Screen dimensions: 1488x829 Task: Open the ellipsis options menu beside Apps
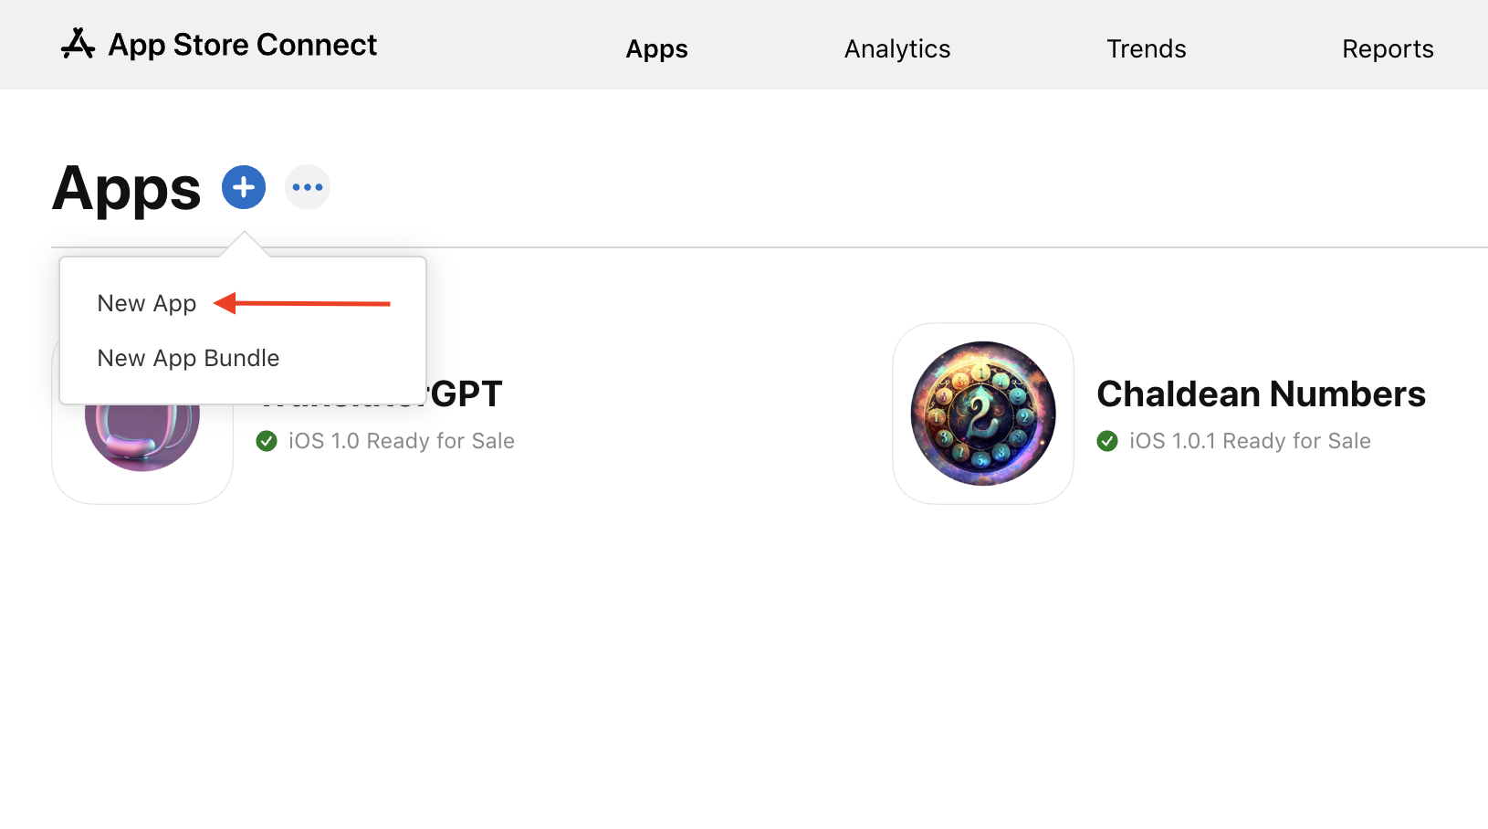(307, 186)
